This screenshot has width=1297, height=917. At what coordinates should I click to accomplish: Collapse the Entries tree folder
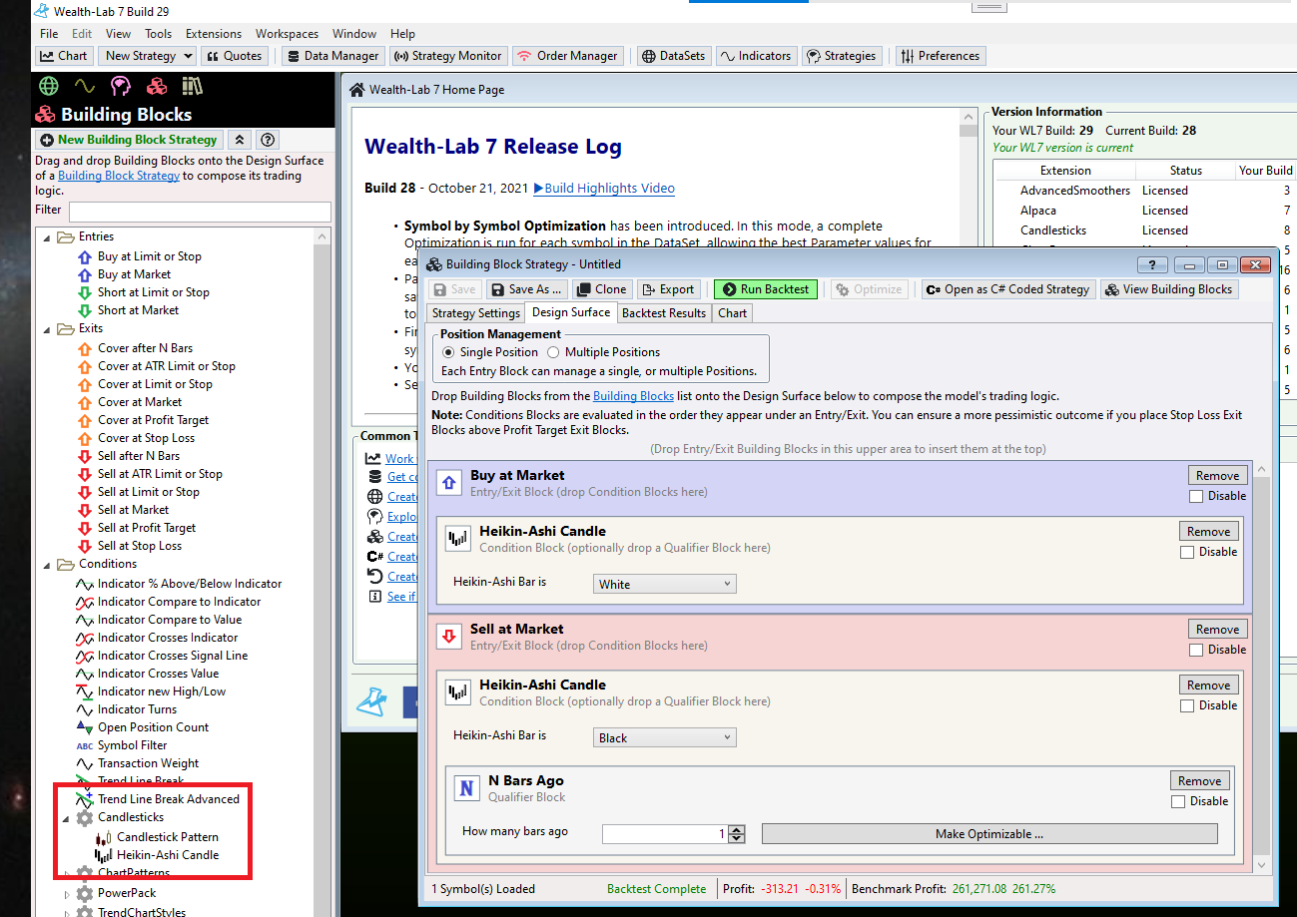point(45,237)
